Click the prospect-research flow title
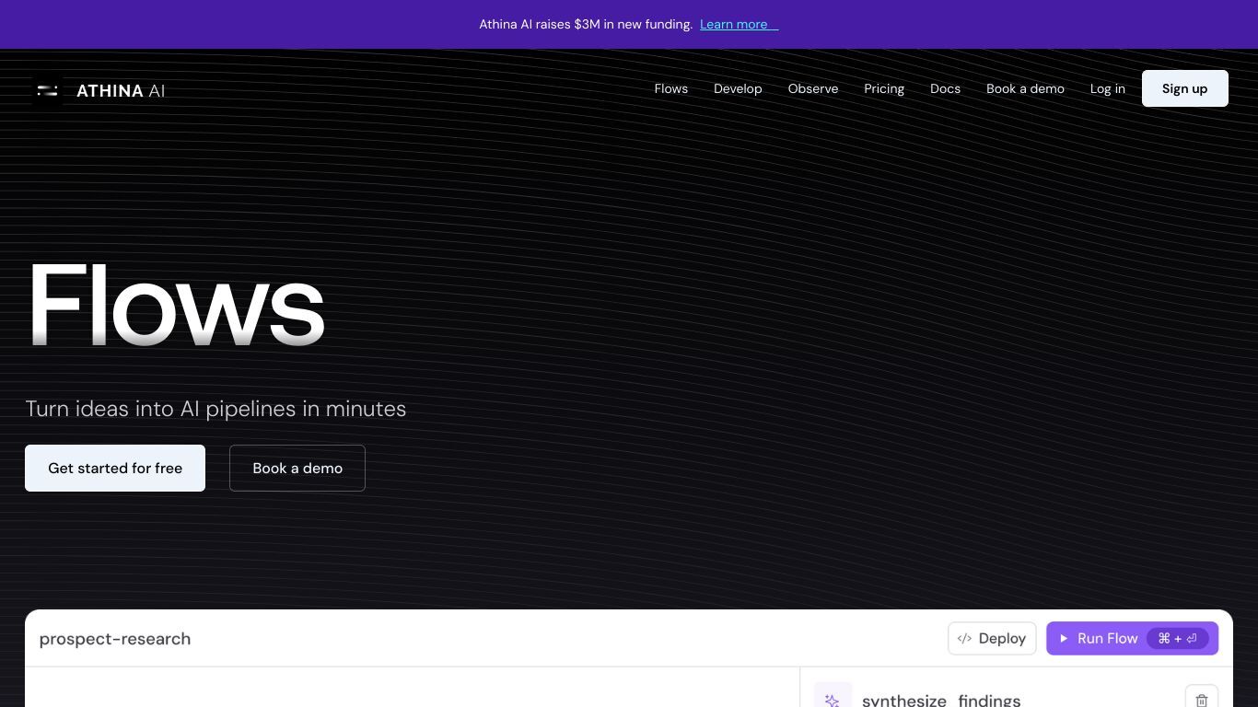1258x707 pixels. [x=115, y=639]
